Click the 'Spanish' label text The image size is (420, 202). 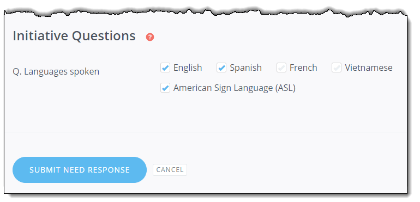click(245, 68)
